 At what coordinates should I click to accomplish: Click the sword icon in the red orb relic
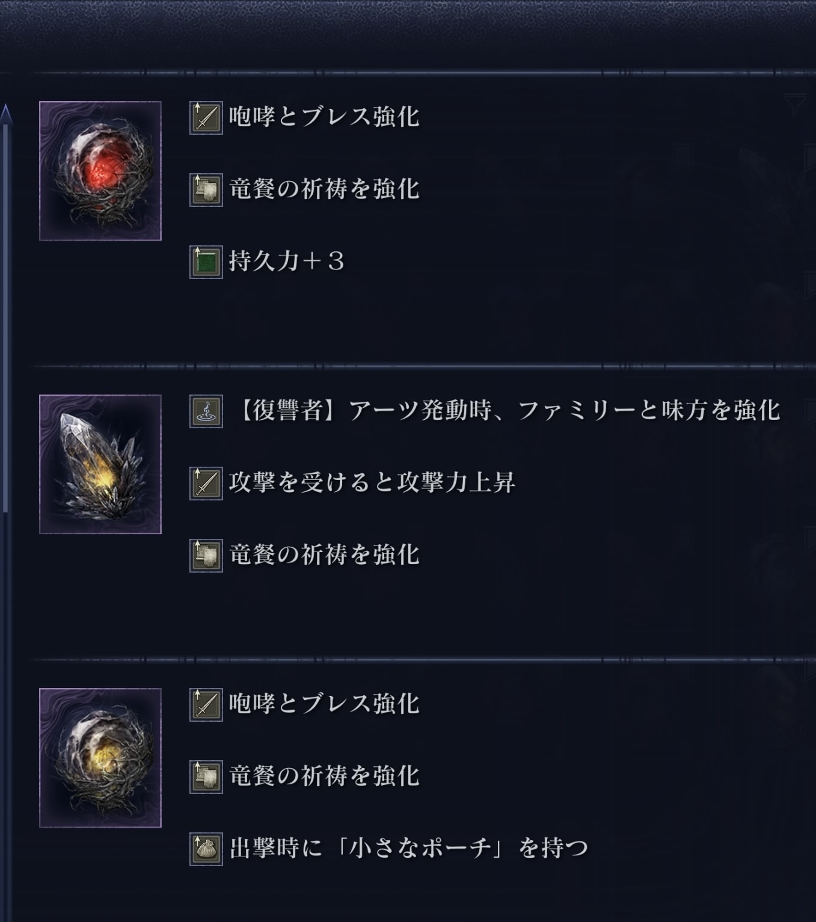[206, 117]
